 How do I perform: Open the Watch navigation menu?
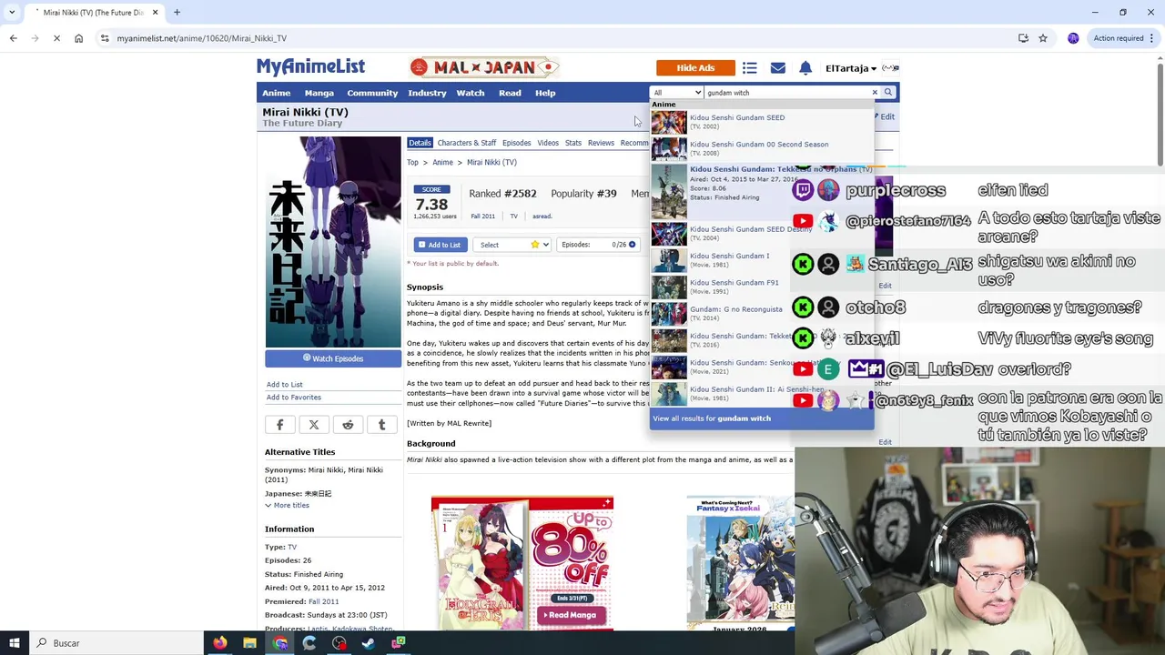[471, 93]
